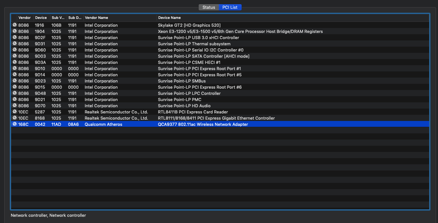Sort by the Vendor column header

coord(25,18)
